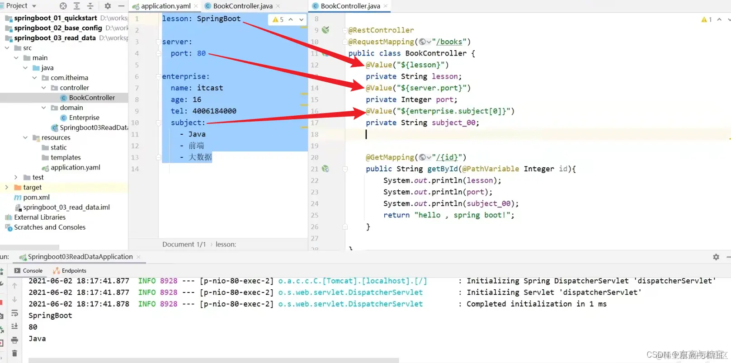The height and width of the screenshot is (363, 731).
Task: Close the Springboot03ReadDataApplication run tab
Action: pyautogui.click(x=138, y=257)
